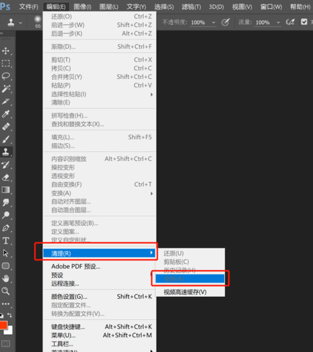Open the 窗口(W) menu

coord(271,7)
